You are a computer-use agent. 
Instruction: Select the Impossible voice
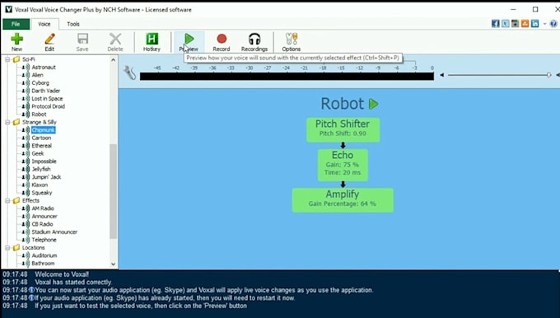pyautogui.click(x=44, y=161)
